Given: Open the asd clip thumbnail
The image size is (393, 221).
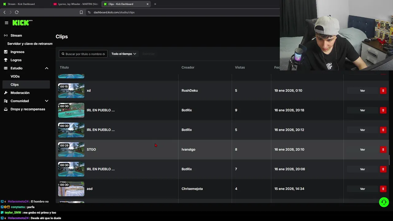Looking at the screenshot, I should [x=71, y=189].
